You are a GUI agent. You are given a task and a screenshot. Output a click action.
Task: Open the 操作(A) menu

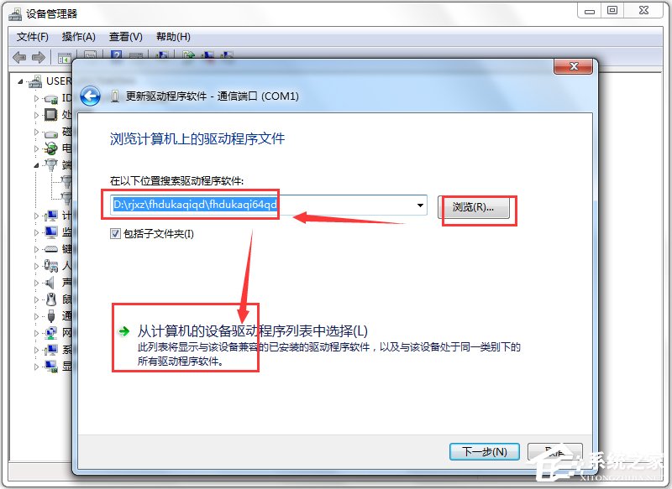coord(78,37)
